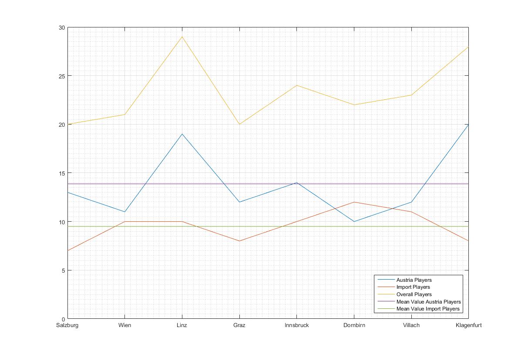
Task: Select the "Wien" x-axis label
Action: 124,325
